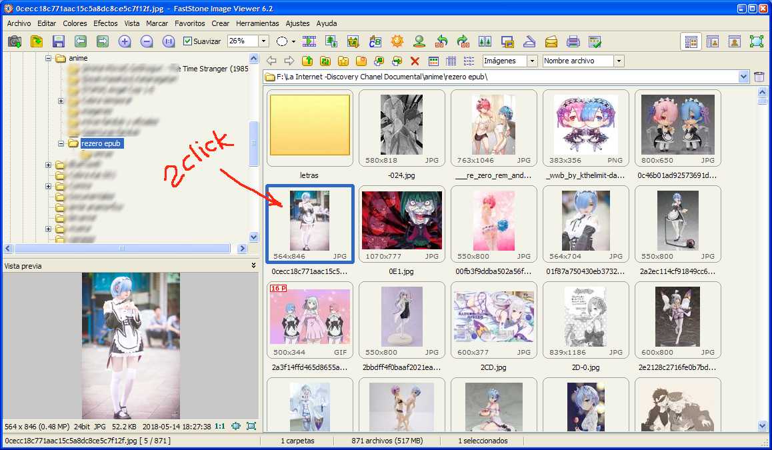This screenshot has width=772, height=450.
Task: Delete the selected file with the red X icon
Action: tap(415, 61)
